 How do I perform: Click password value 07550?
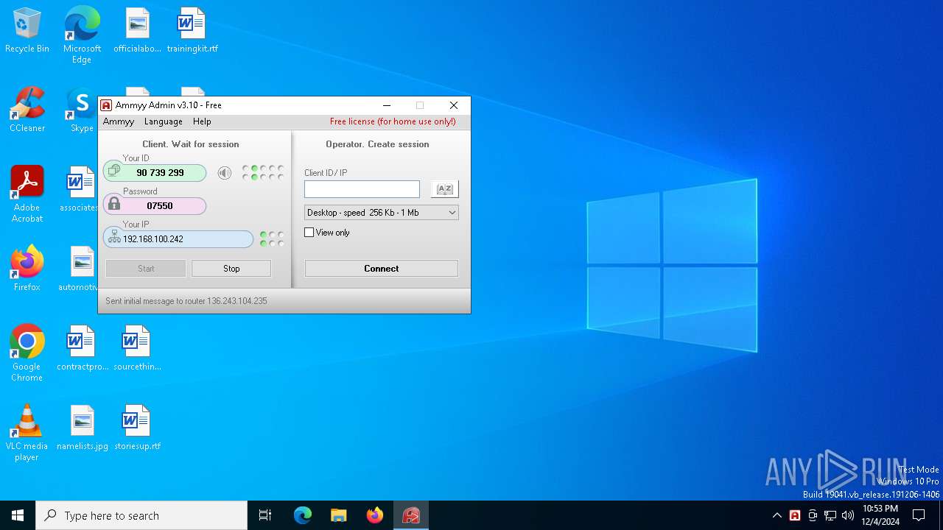[160, 206]
